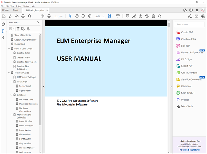Go to next page arrow icon
The width and height of the screenshot is (207, 154).
49,16
